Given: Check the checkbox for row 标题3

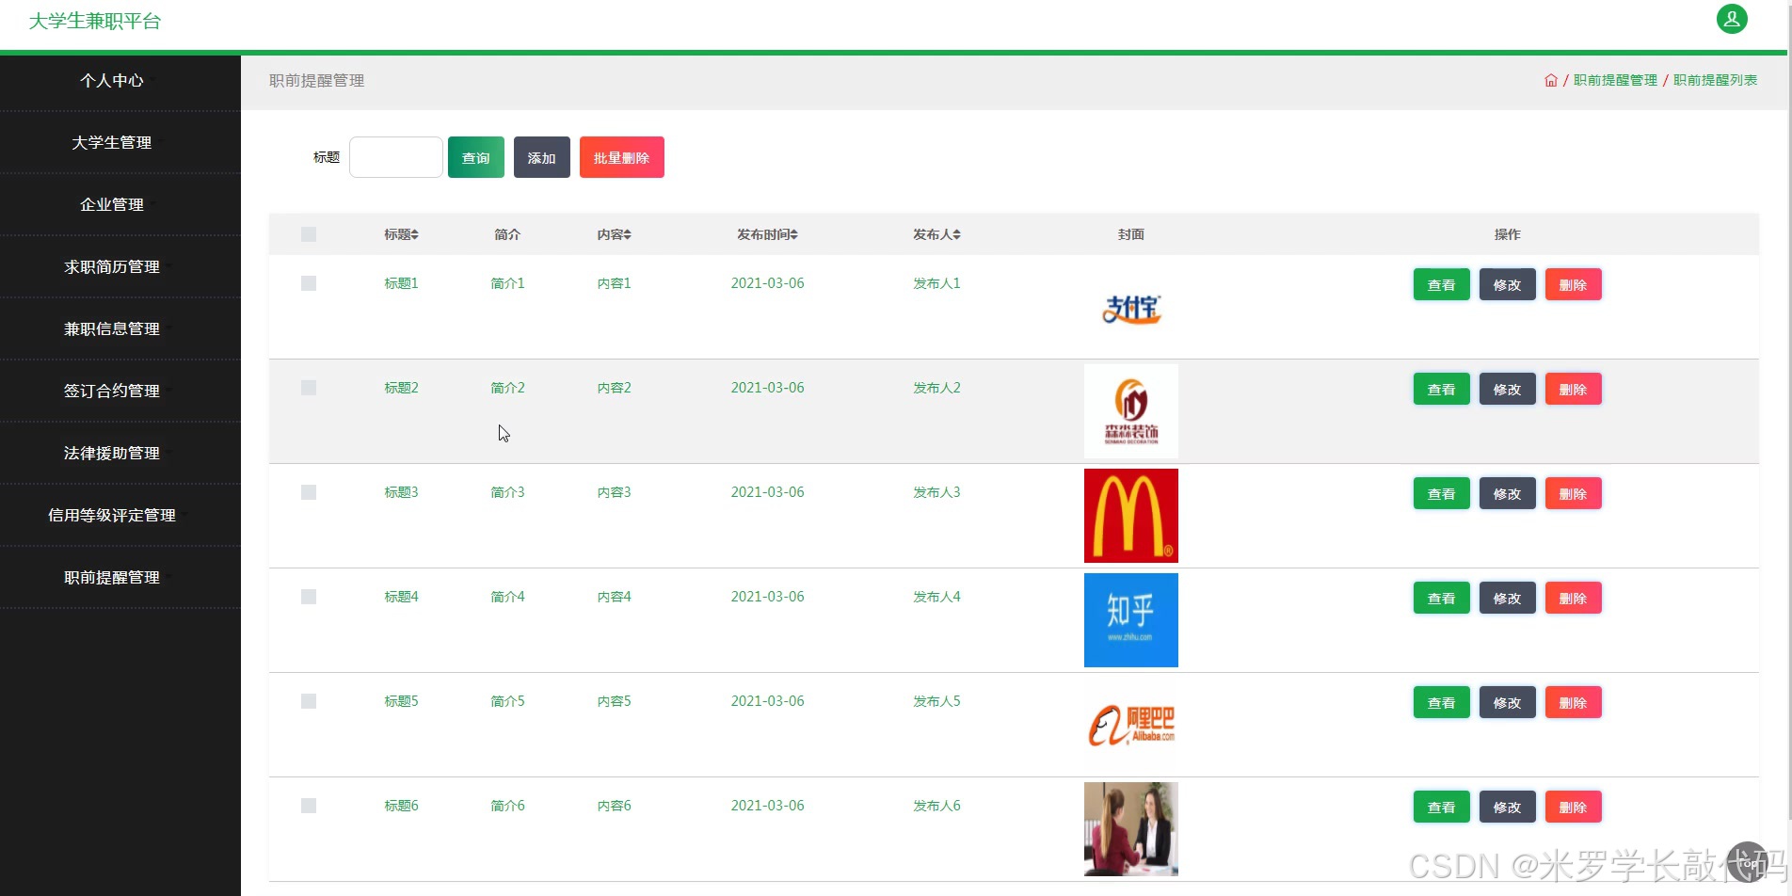Looking at the screenshot, I should 309,492.
